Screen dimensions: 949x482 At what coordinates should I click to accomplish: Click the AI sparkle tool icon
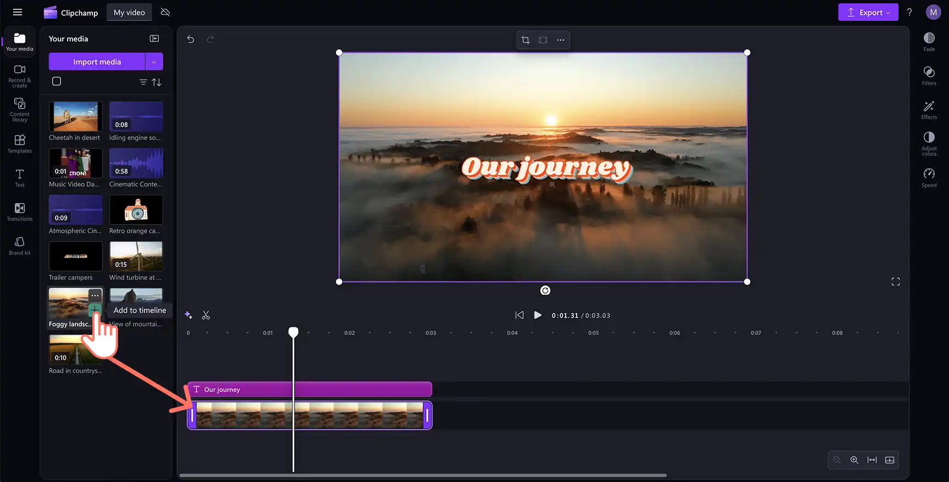click(x=188, y=315)
